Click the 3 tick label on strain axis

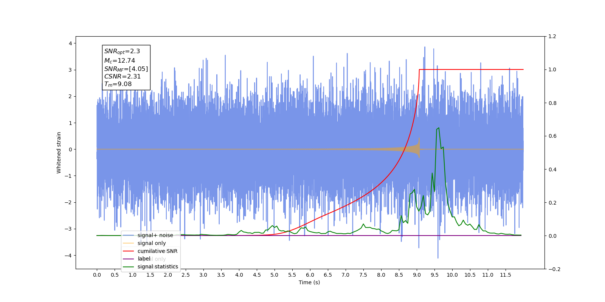pyautogui.click(x=70, y=70)
